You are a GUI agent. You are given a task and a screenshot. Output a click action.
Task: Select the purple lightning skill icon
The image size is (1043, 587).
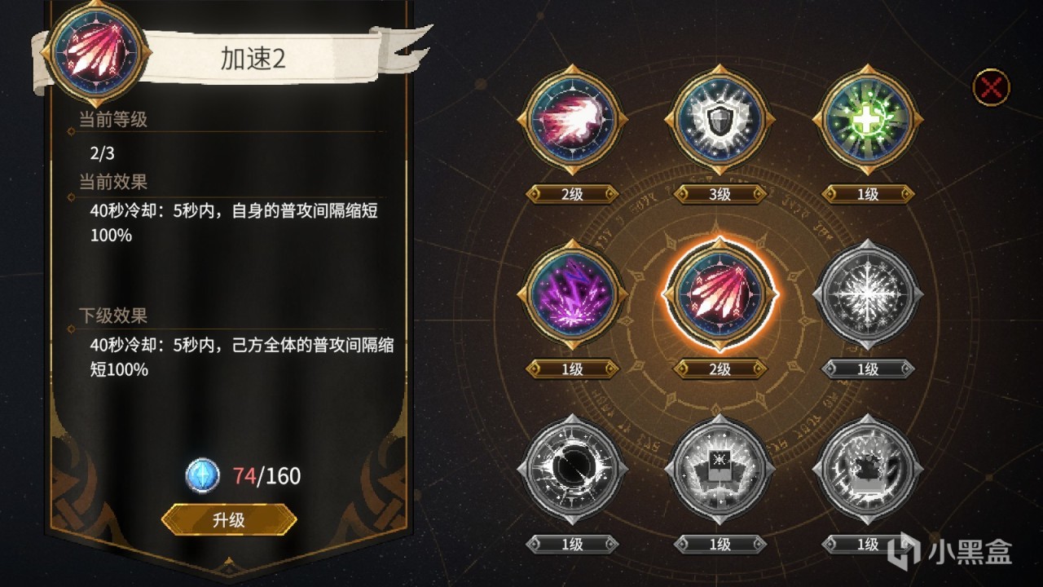pos(572,293)
